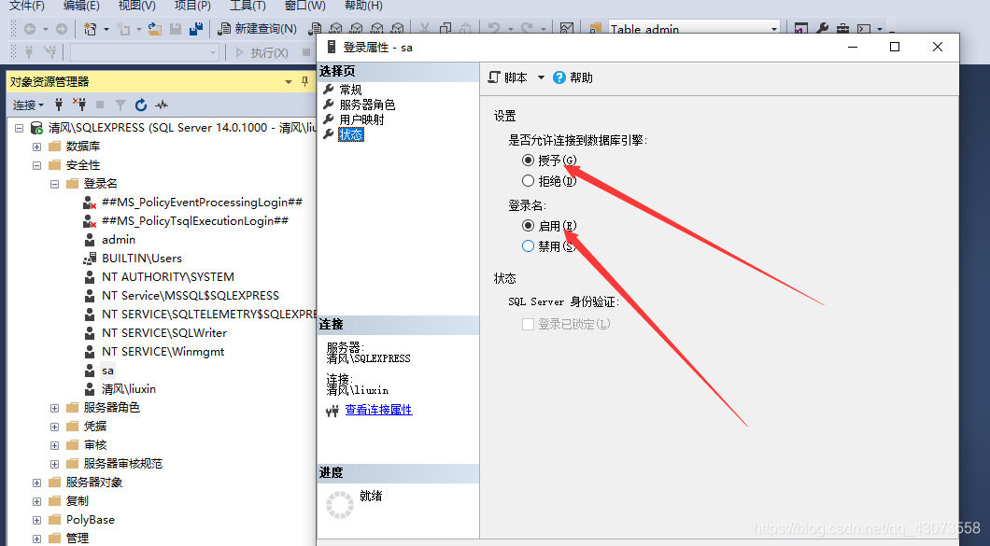Image resolution: width=990 pixels, height=546 pixels.
Task: Click the Copy icon in the main toolbar
Action: point(445,28)
